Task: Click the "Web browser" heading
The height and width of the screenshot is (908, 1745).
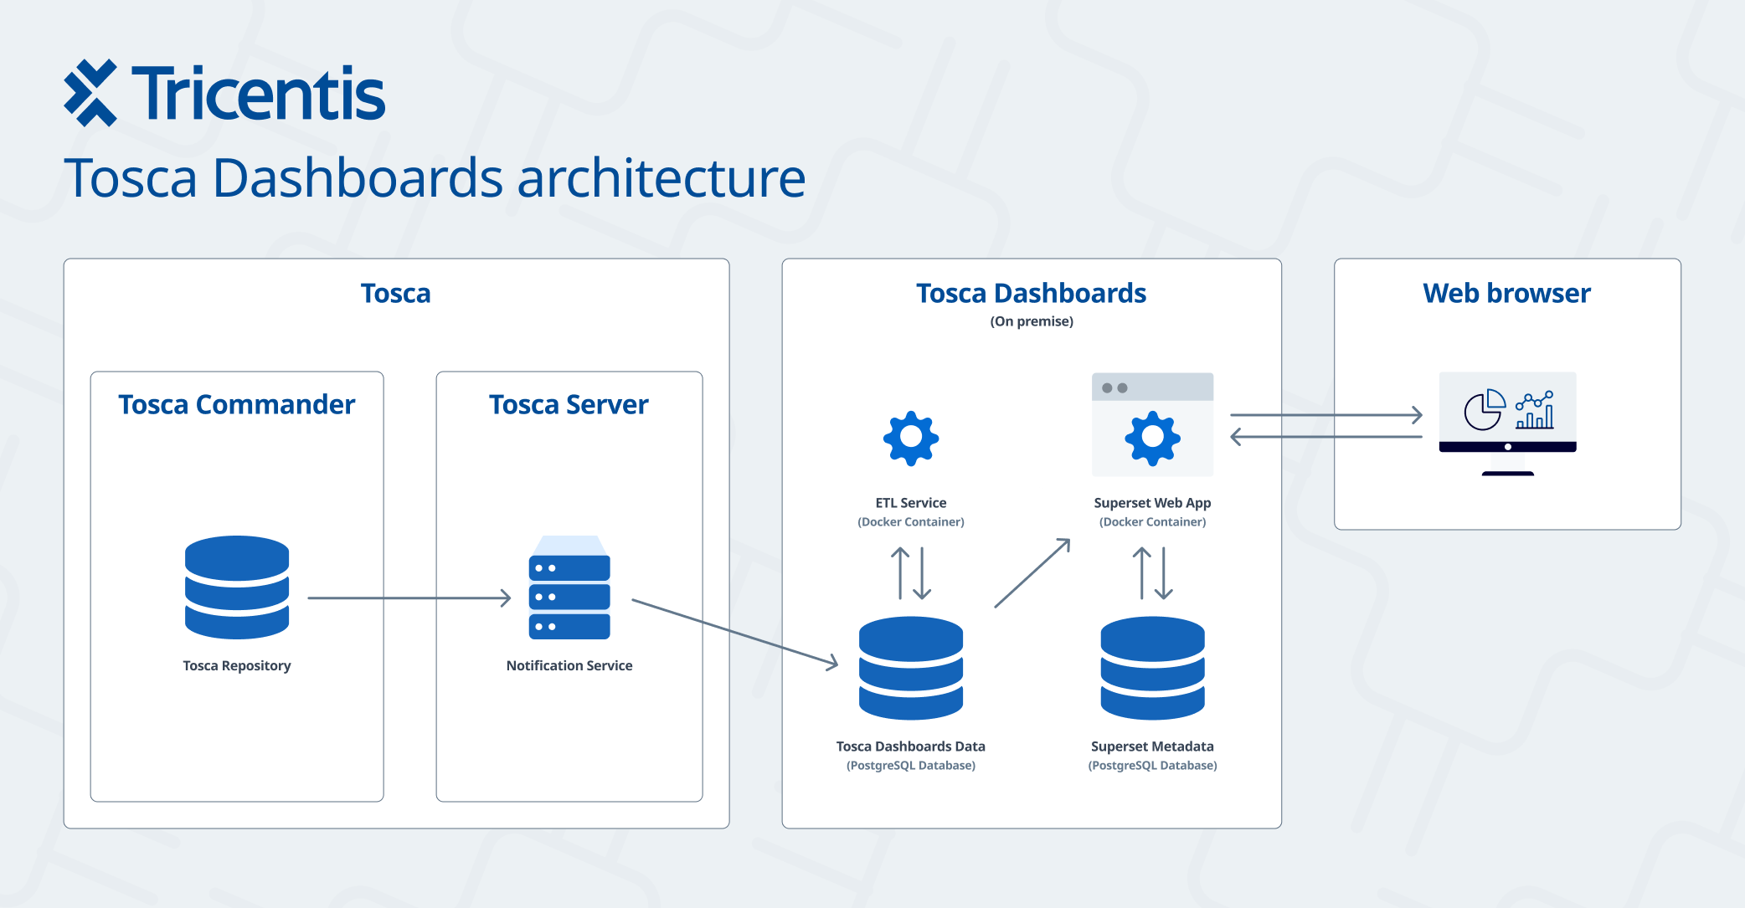Action: point(1506,294)
